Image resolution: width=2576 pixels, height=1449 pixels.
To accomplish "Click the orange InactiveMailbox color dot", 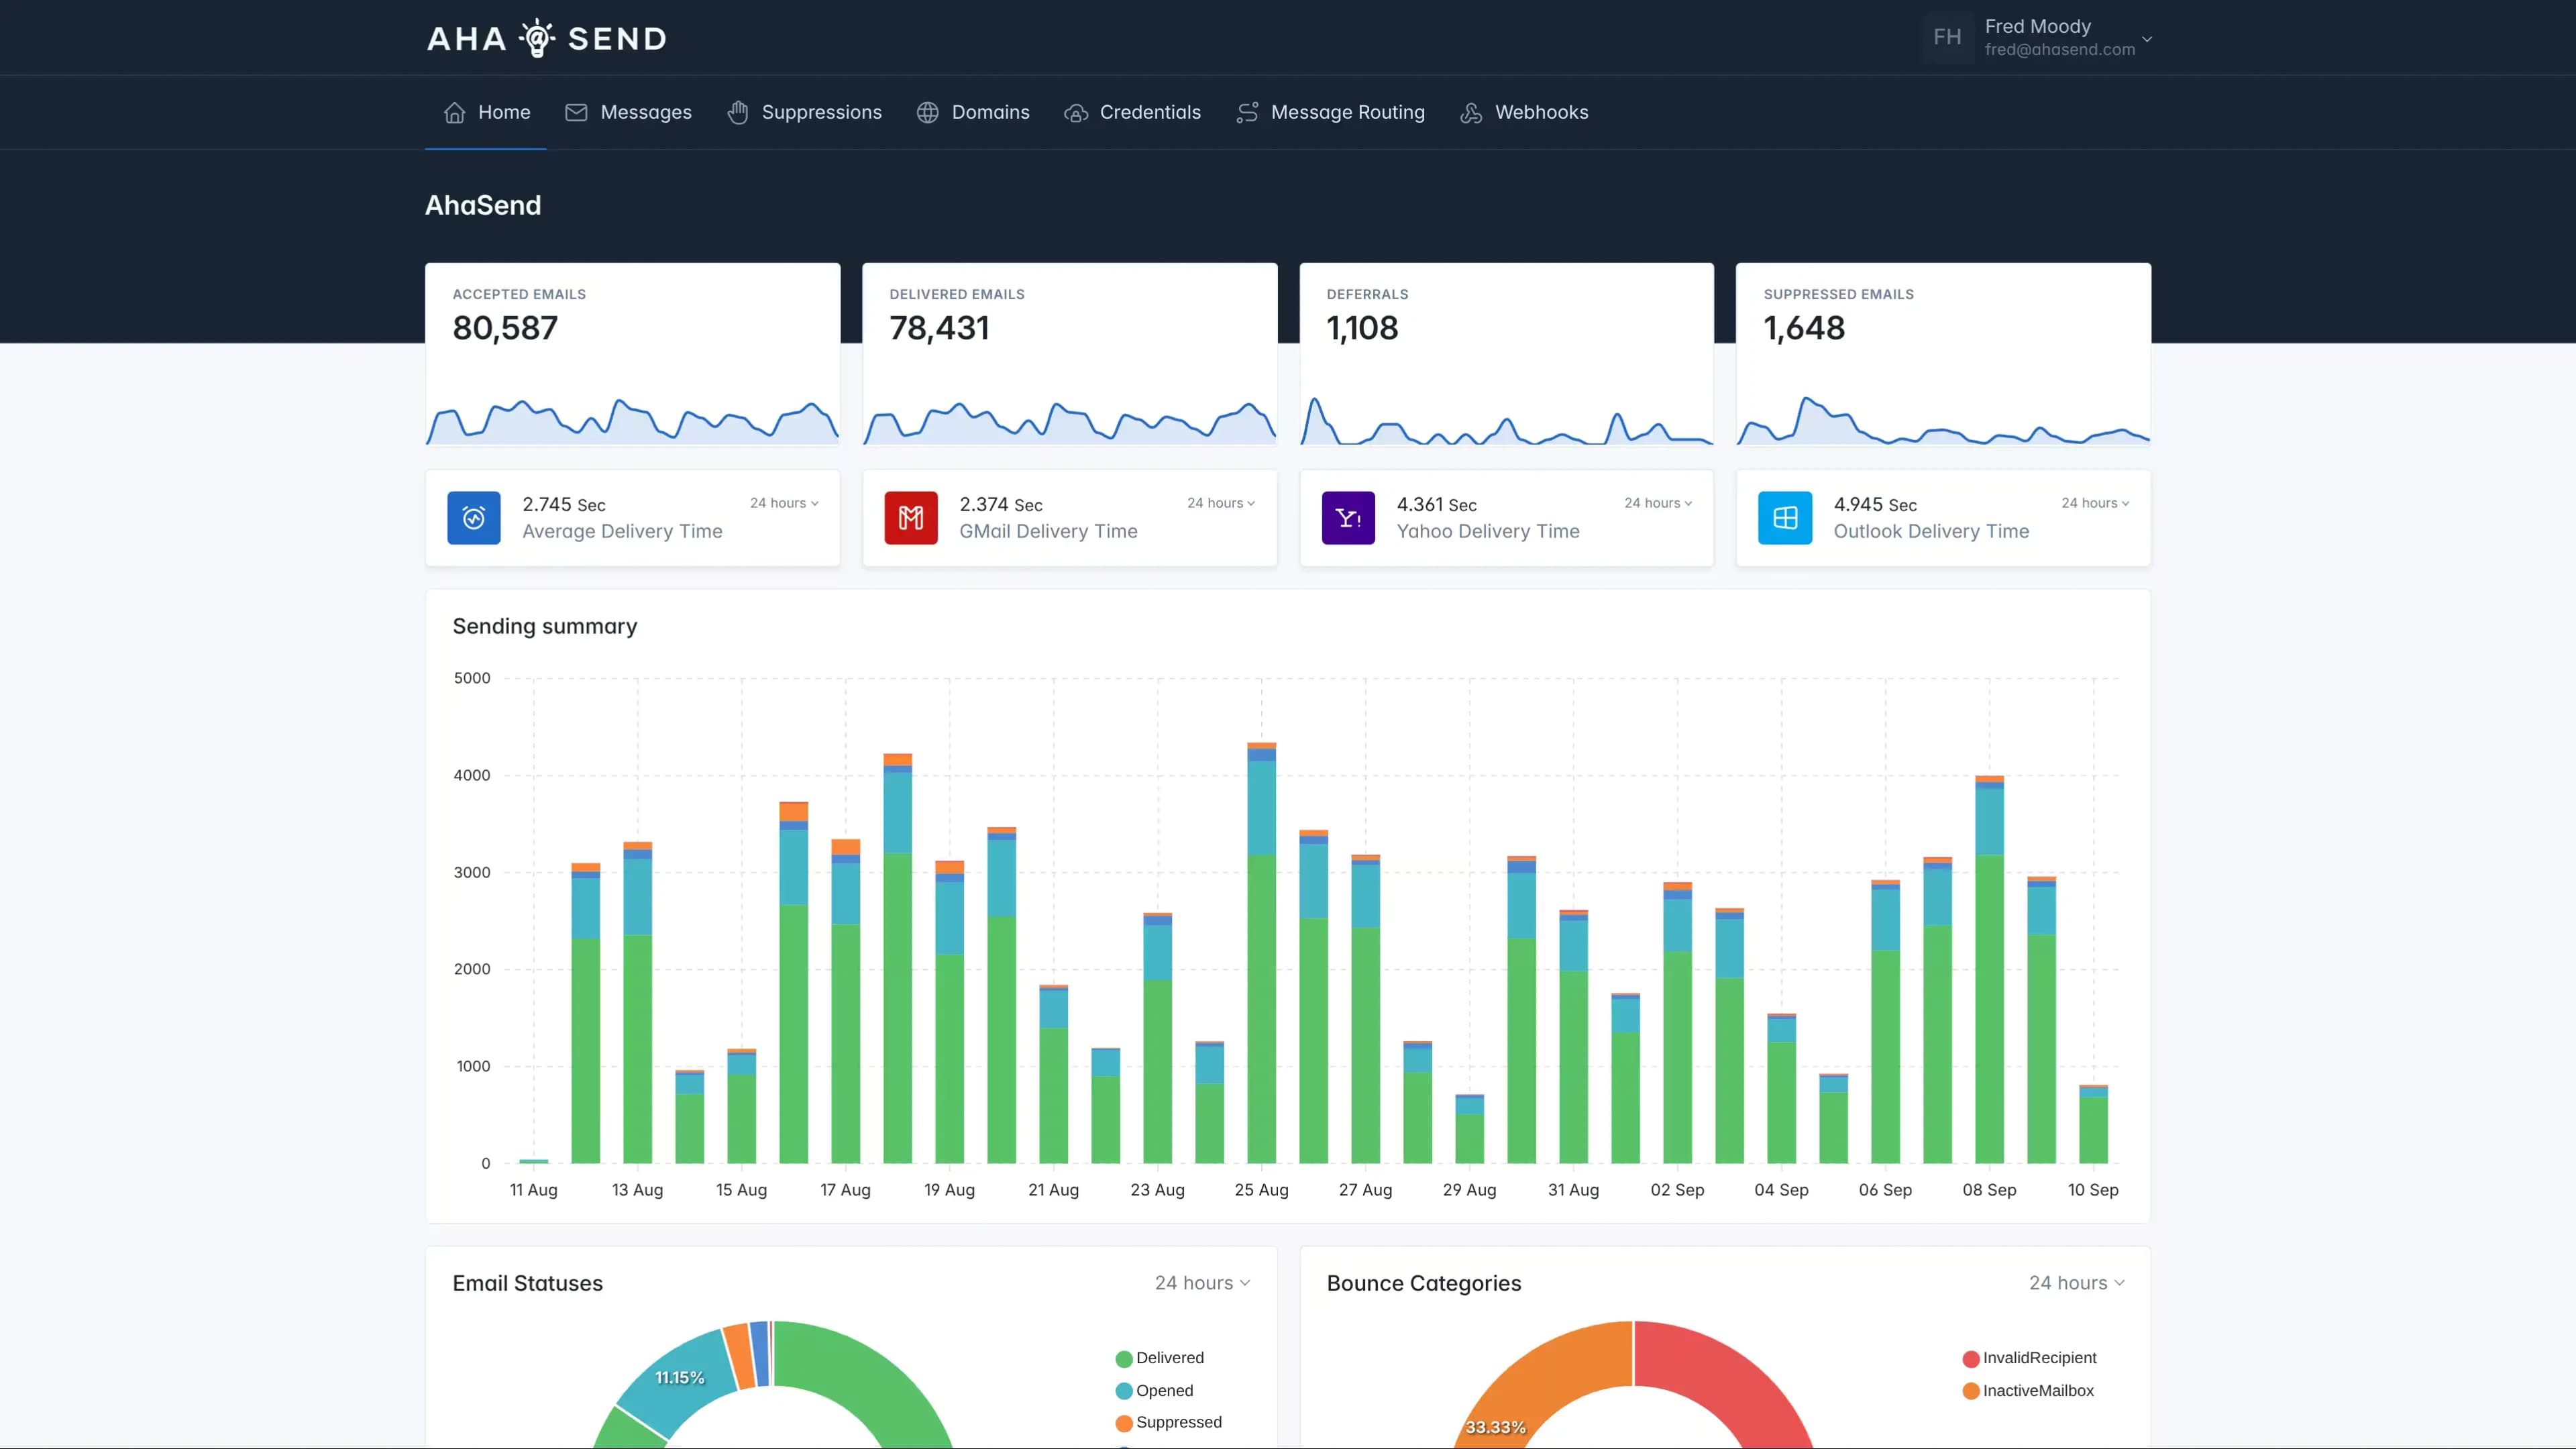I will tap(1970, 1390).
